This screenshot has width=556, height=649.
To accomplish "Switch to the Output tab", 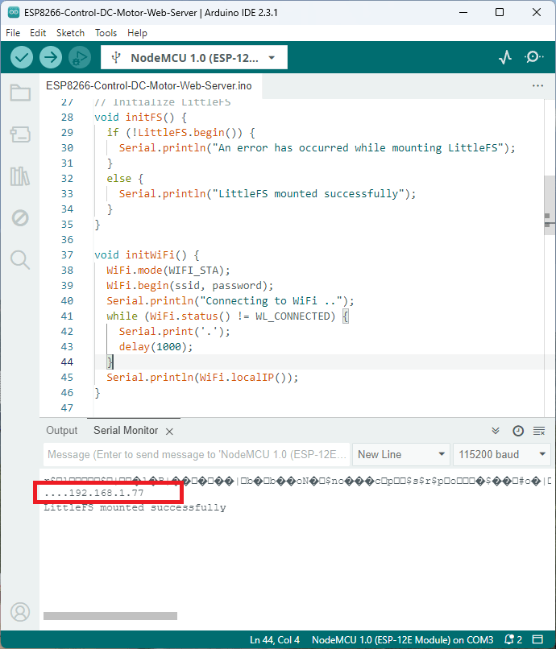I will (x=62, y=431).
